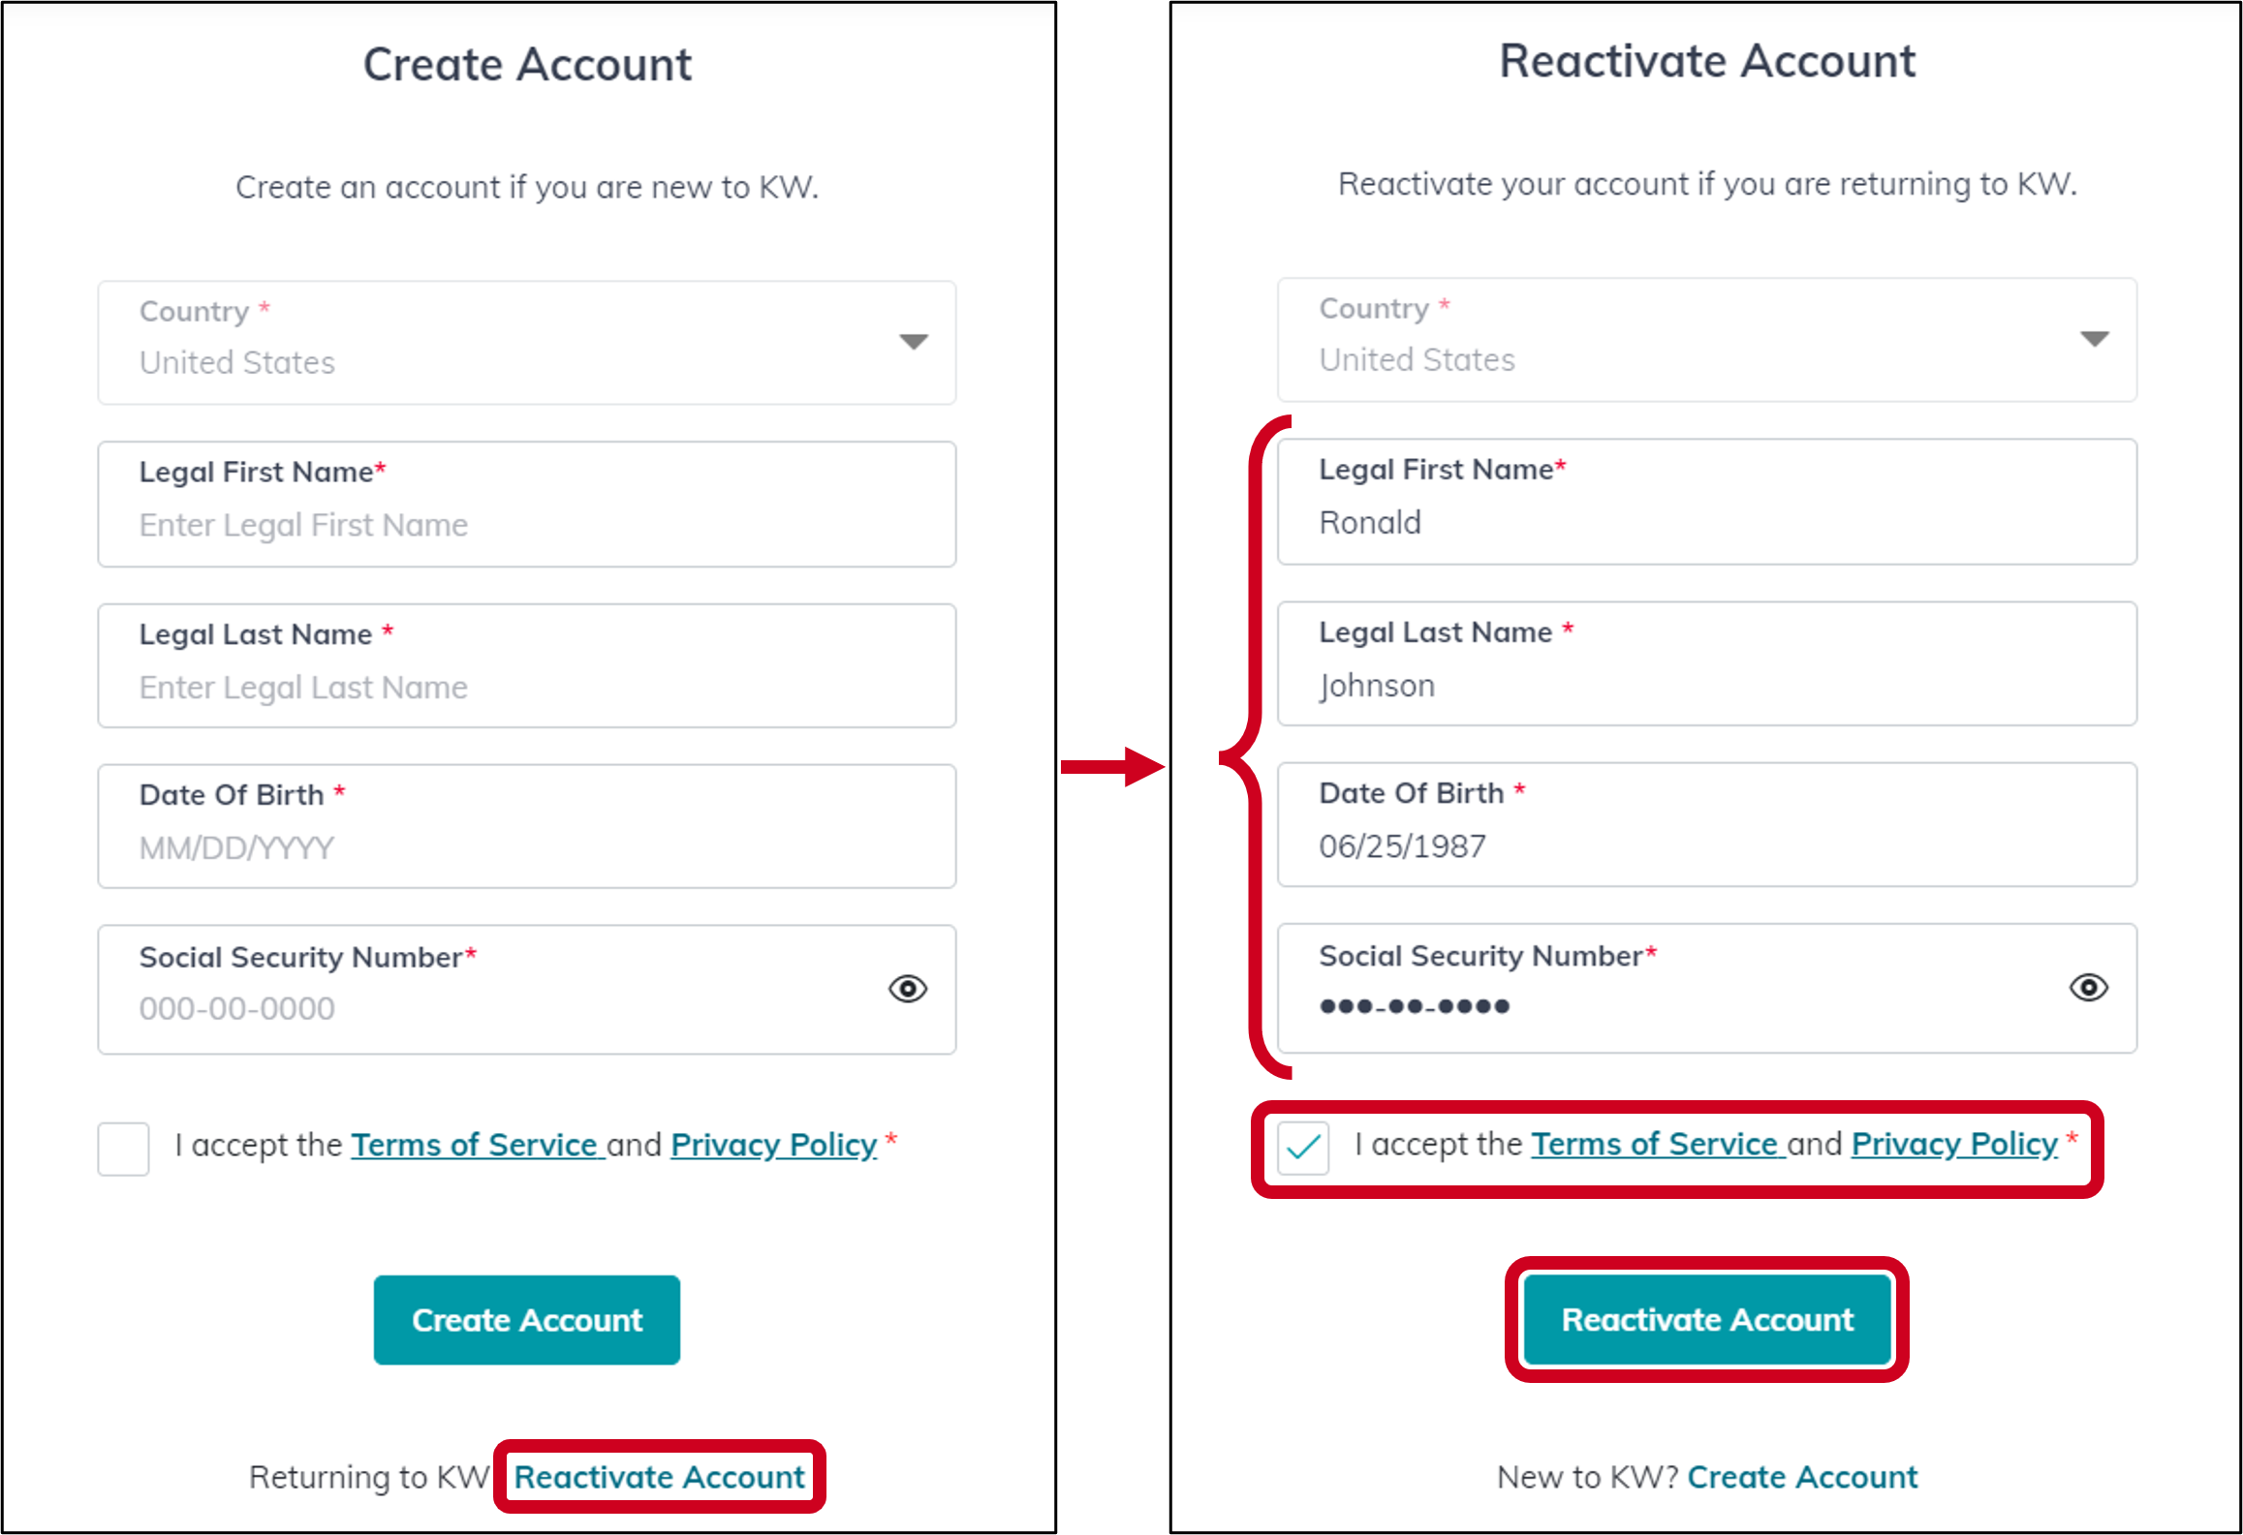
Task: Expand the Country selector on Reactivate Account form
Action: pos(2093,339)
